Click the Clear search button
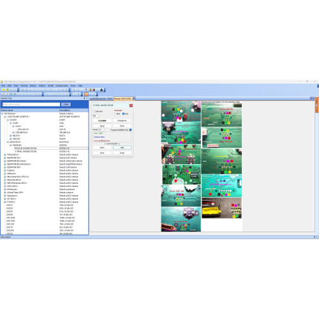 (66, 105)
